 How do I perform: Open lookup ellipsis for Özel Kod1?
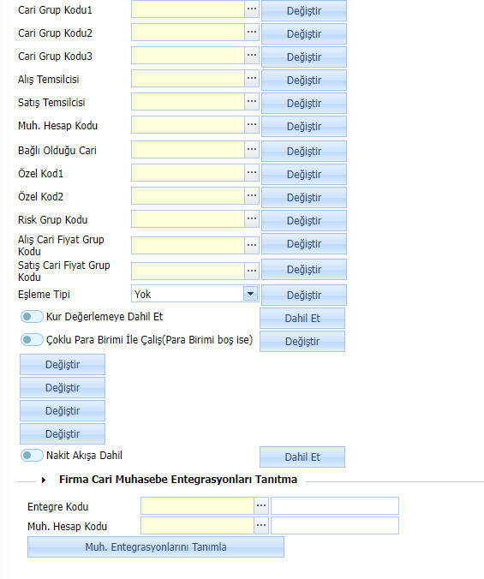coord(252,173)
